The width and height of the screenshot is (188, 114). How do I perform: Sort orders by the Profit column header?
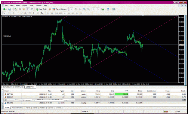183,91
